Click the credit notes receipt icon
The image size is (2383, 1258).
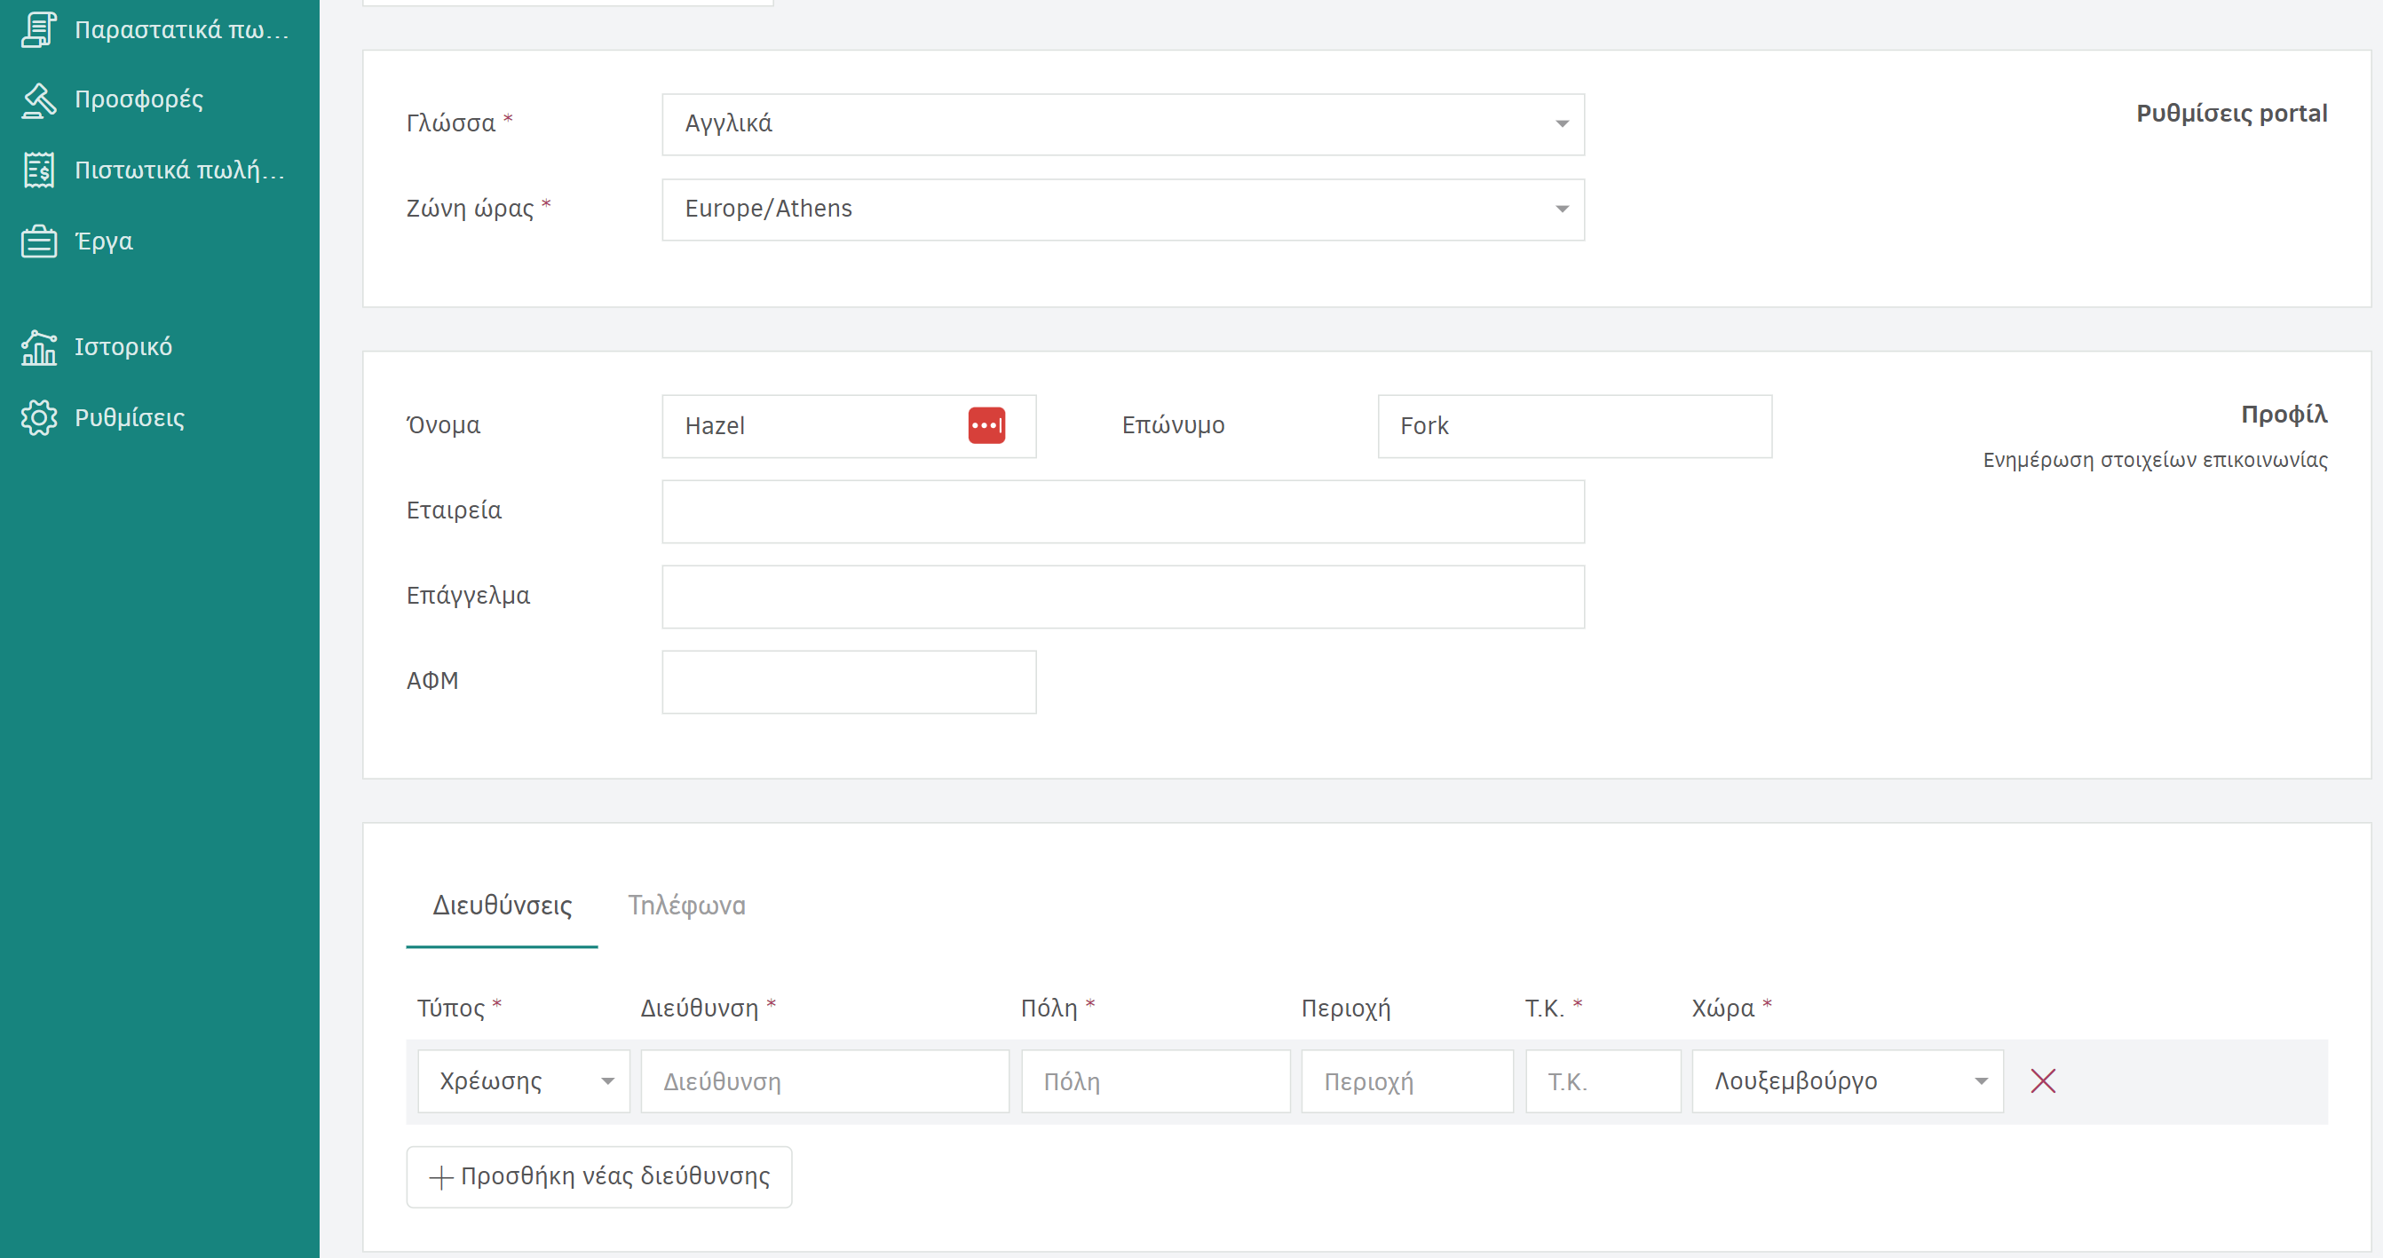point(39,170)
